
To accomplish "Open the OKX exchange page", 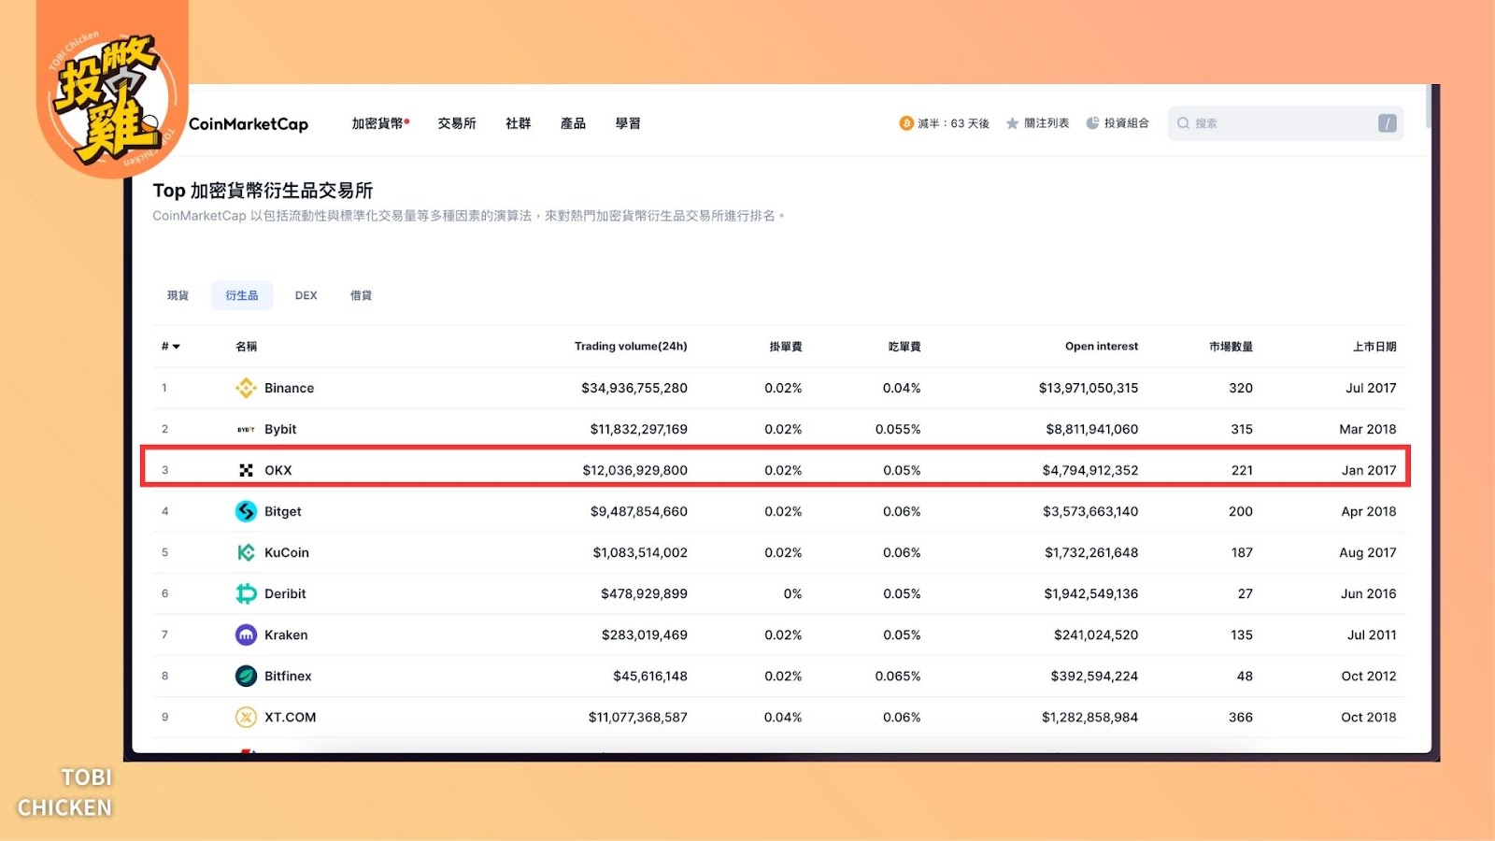I will click(x=278, y=470).
